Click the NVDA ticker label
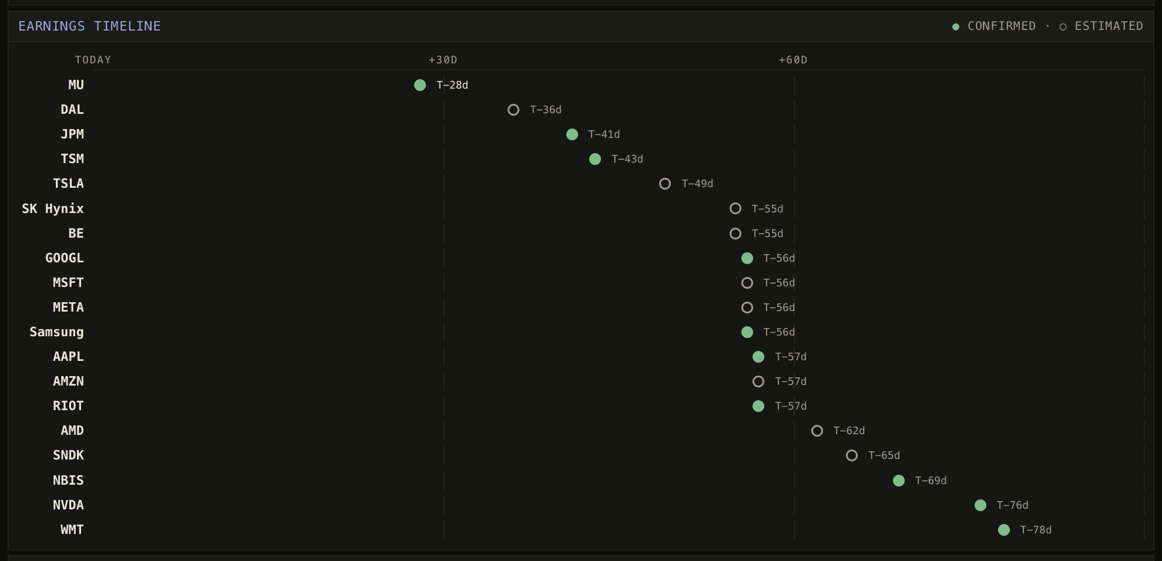 [x=69, y=505]
